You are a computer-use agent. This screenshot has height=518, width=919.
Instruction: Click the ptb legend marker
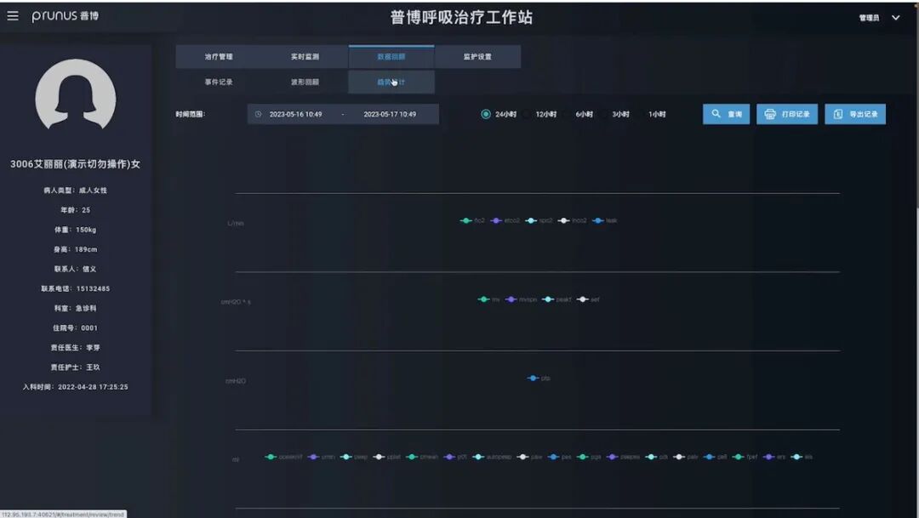(534, 377)
